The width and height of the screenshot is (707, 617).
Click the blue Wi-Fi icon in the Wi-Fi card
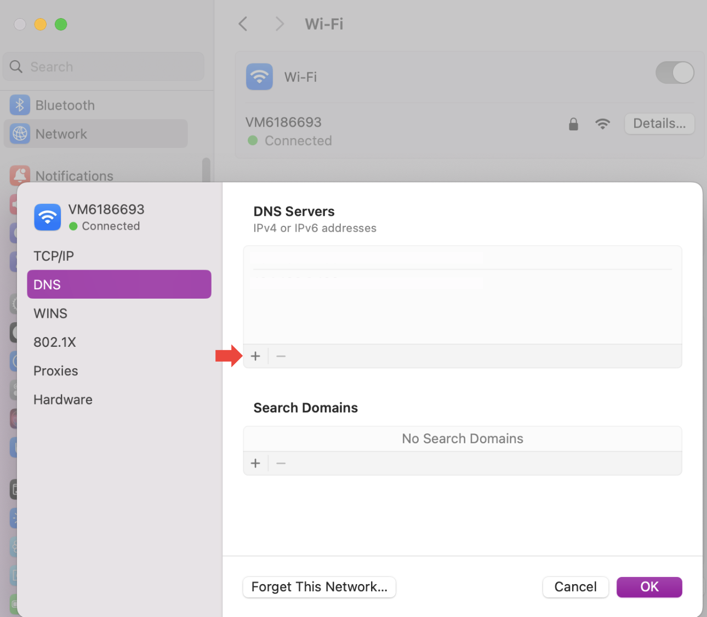pyautogui.click(x=259, y=77)
